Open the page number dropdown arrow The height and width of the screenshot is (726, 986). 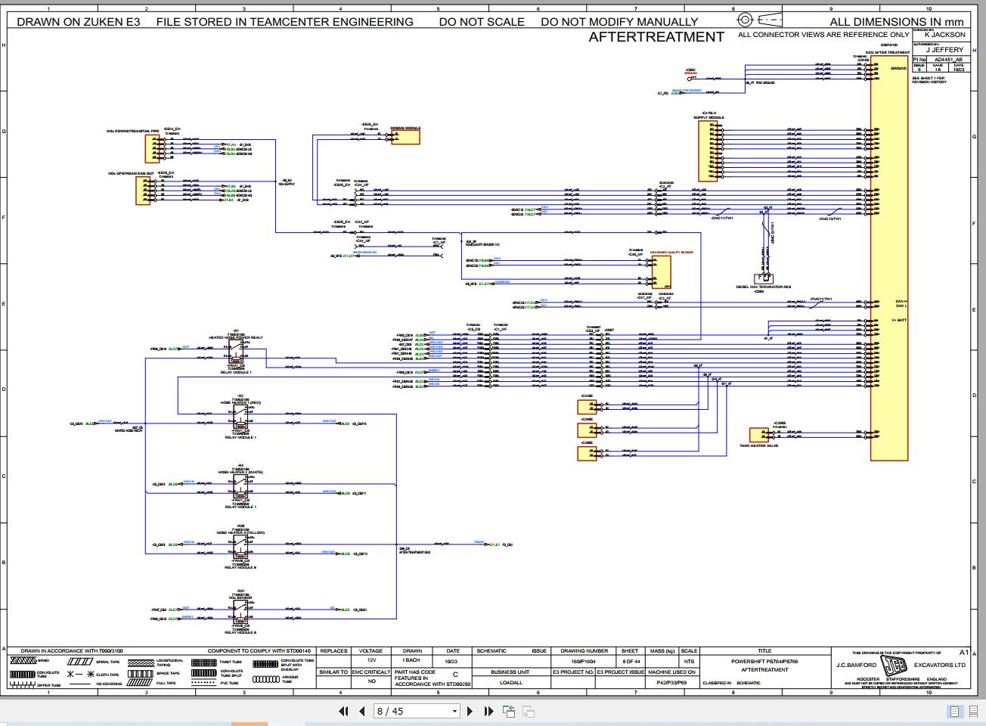[454, 711]
